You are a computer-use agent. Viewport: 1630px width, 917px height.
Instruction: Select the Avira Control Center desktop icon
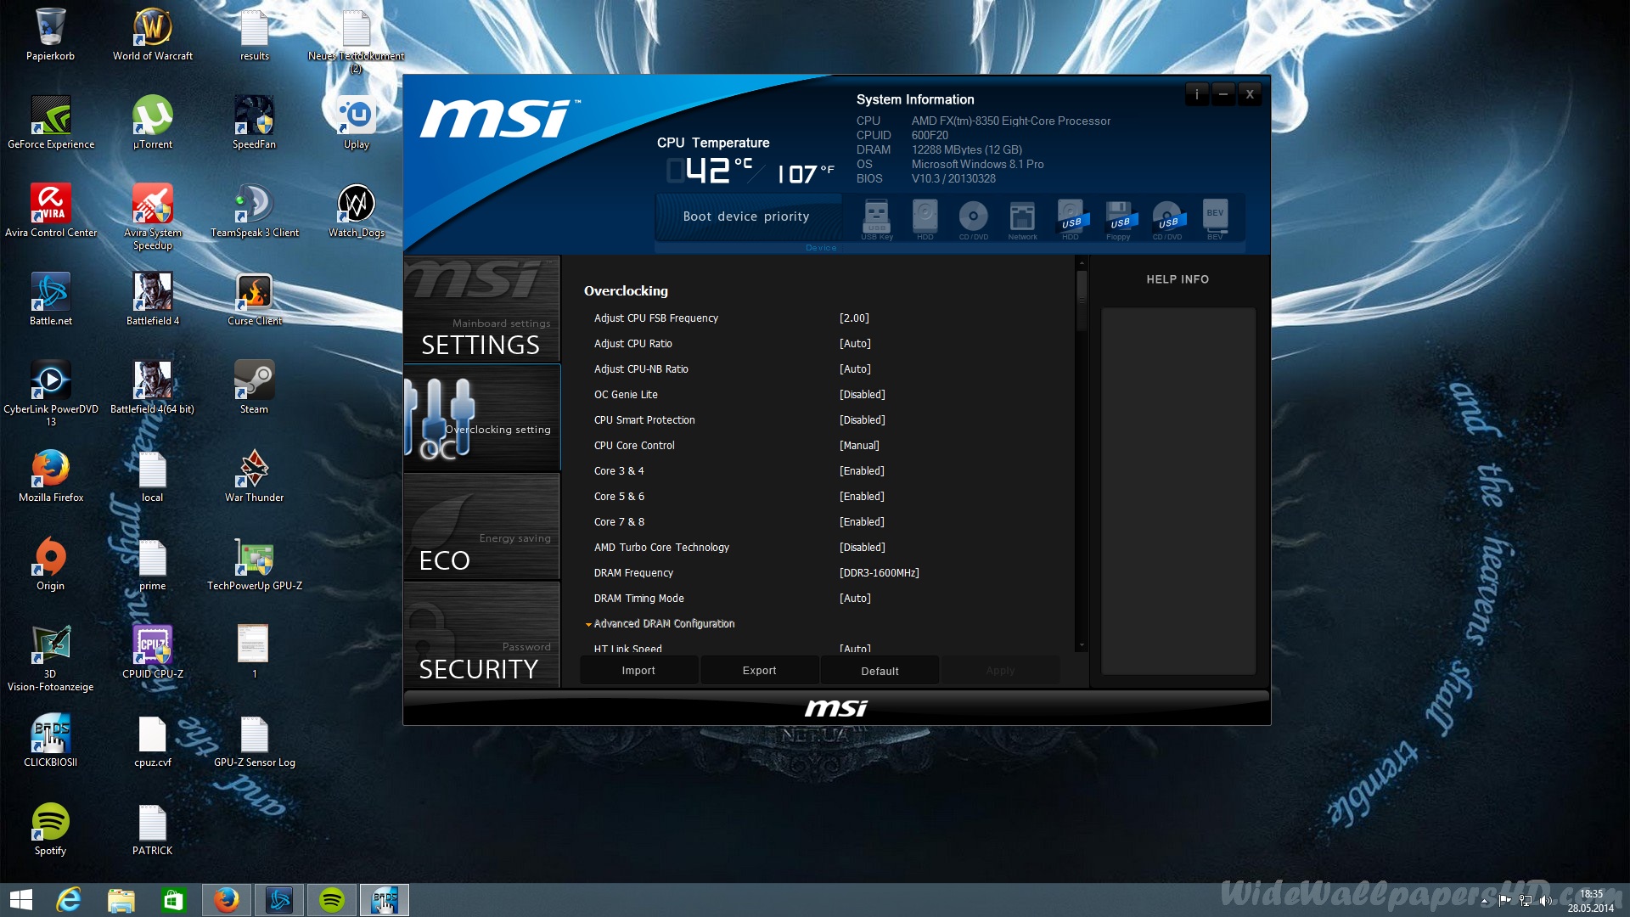(x=51, y=211)
